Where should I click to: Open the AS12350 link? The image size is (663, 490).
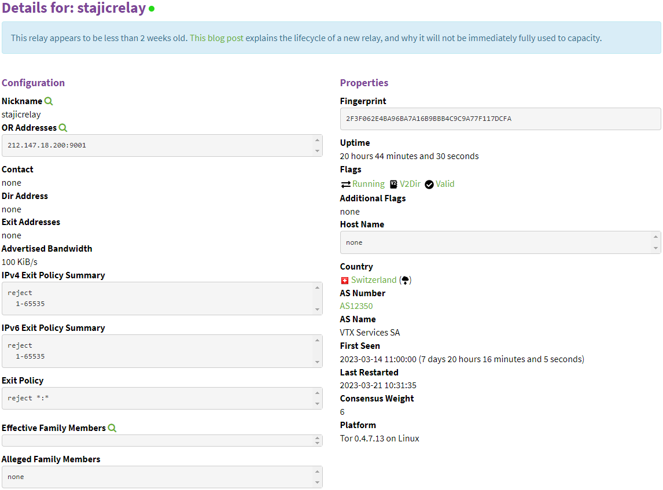(356, 306)
